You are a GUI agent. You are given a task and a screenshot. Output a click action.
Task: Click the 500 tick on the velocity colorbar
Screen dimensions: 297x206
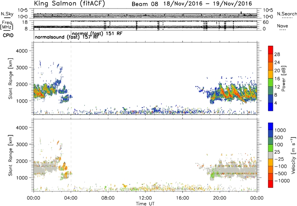click(279, 138)
